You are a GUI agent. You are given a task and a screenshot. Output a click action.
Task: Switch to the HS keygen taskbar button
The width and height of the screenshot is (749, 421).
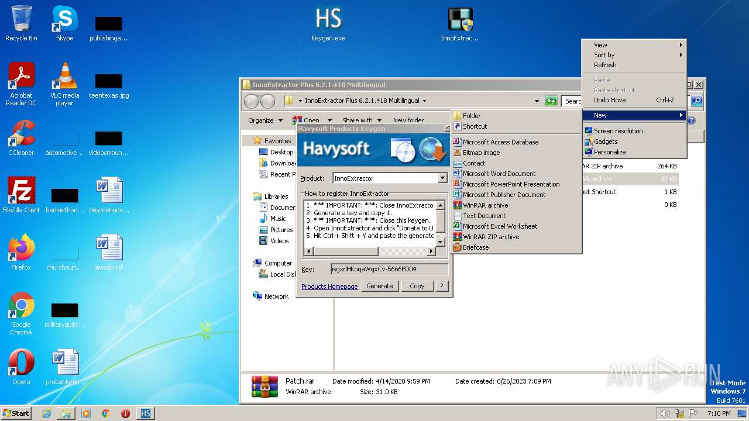(x=146, y=413)
